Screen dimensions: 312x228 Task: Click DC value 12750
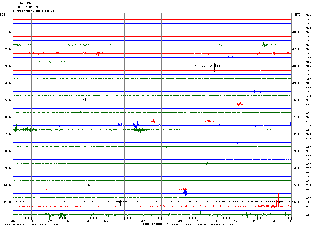307,83
